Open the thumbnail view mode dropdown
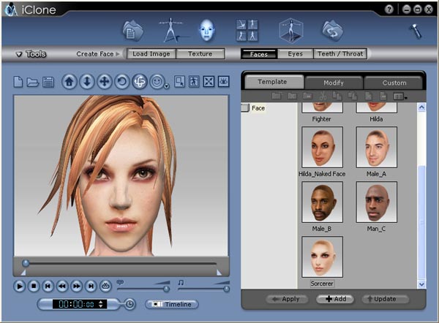This screenshot has height=323, width=439. pos(399,96)
